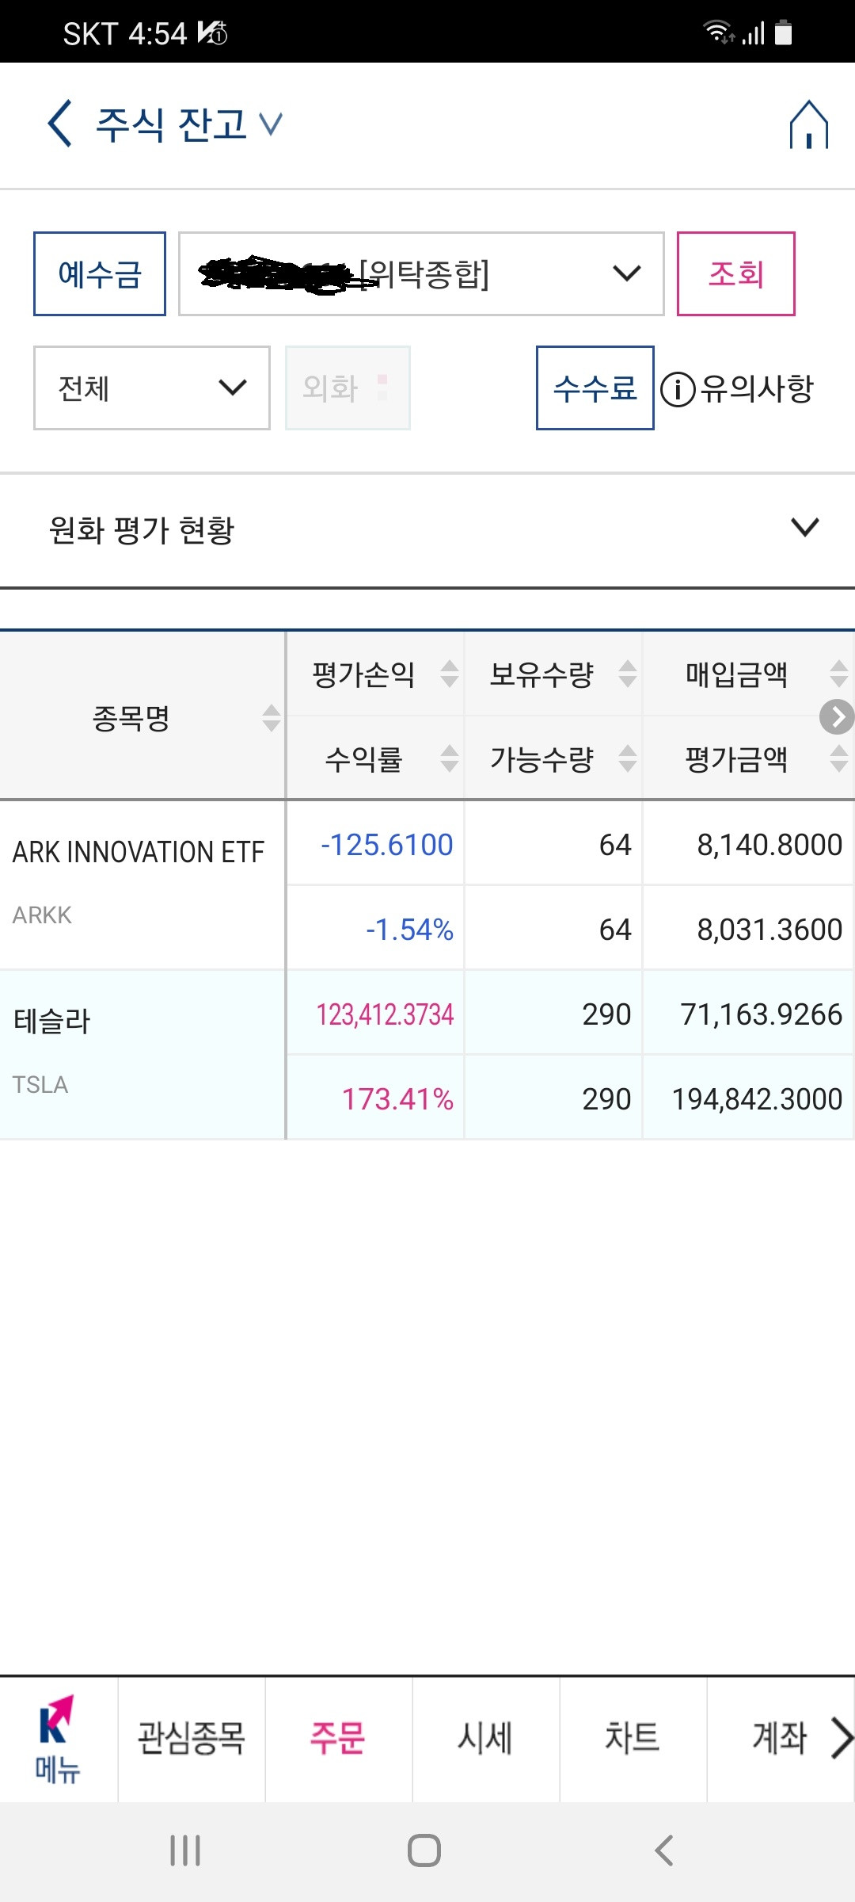This screenshot has width=855, height=1902.
Task: Sort by 평가손익 column arrows
Action: coord(450,674)
